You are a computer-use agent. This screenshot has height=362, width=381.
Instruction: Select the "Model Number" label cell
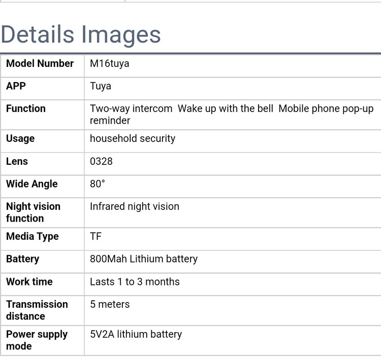tap(40, 64)
